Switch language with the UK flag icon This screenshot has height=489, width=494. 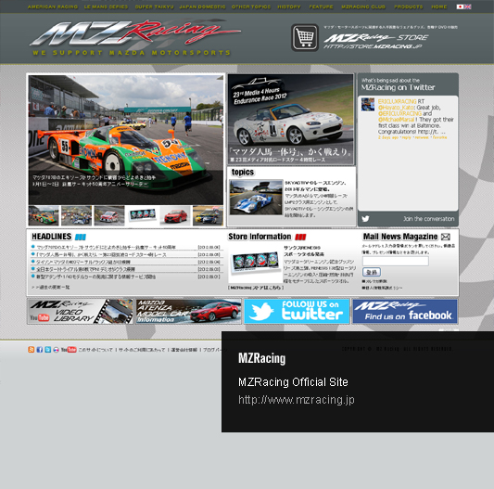[468, 6]
